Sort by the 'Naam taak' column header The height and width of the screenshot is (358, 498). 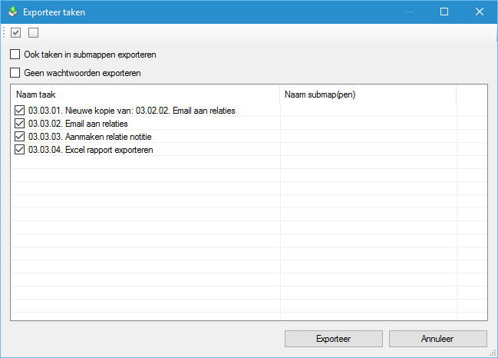[x=145, y=94]
